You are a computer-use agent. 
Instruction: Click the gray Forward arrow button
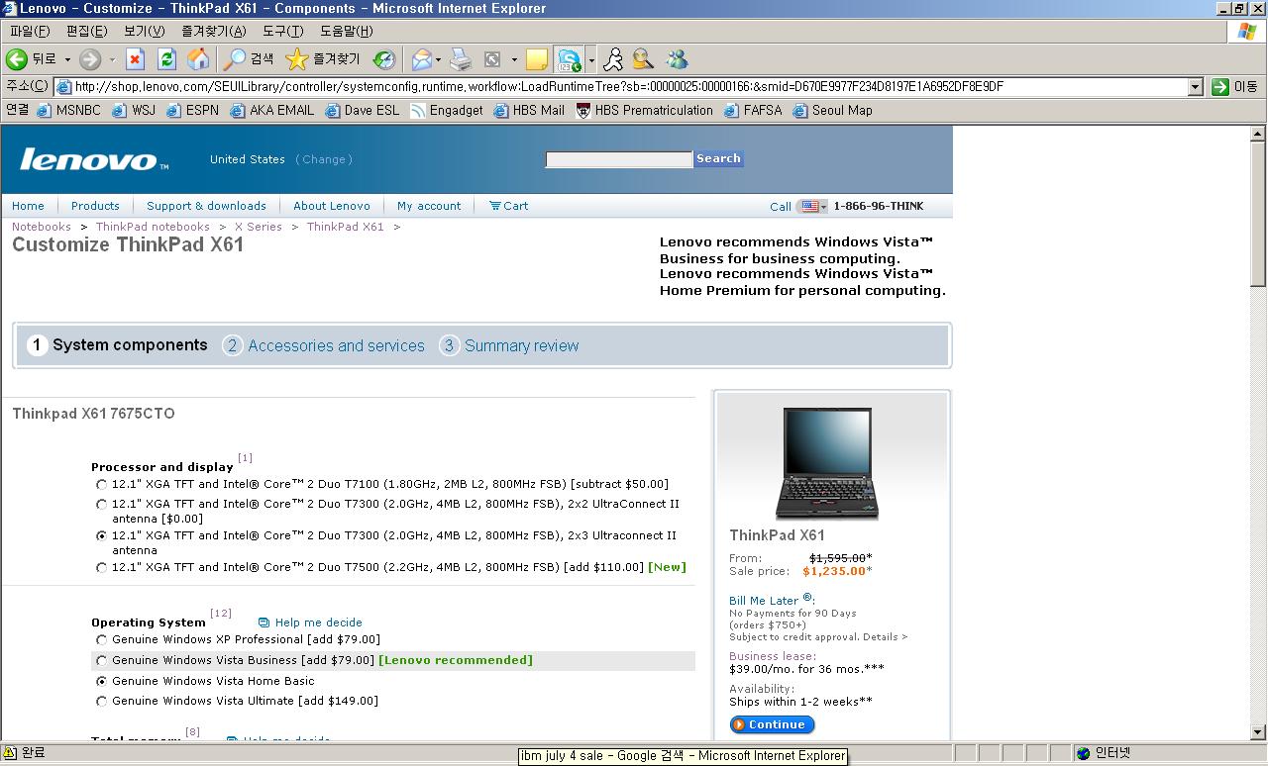click(90, 59)
